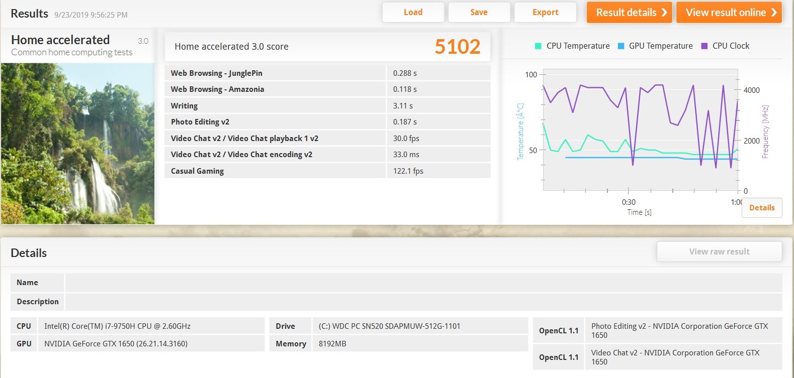Click the GPU Temperature legend swatch
The image size is (794, 378).
coord(621,46)
